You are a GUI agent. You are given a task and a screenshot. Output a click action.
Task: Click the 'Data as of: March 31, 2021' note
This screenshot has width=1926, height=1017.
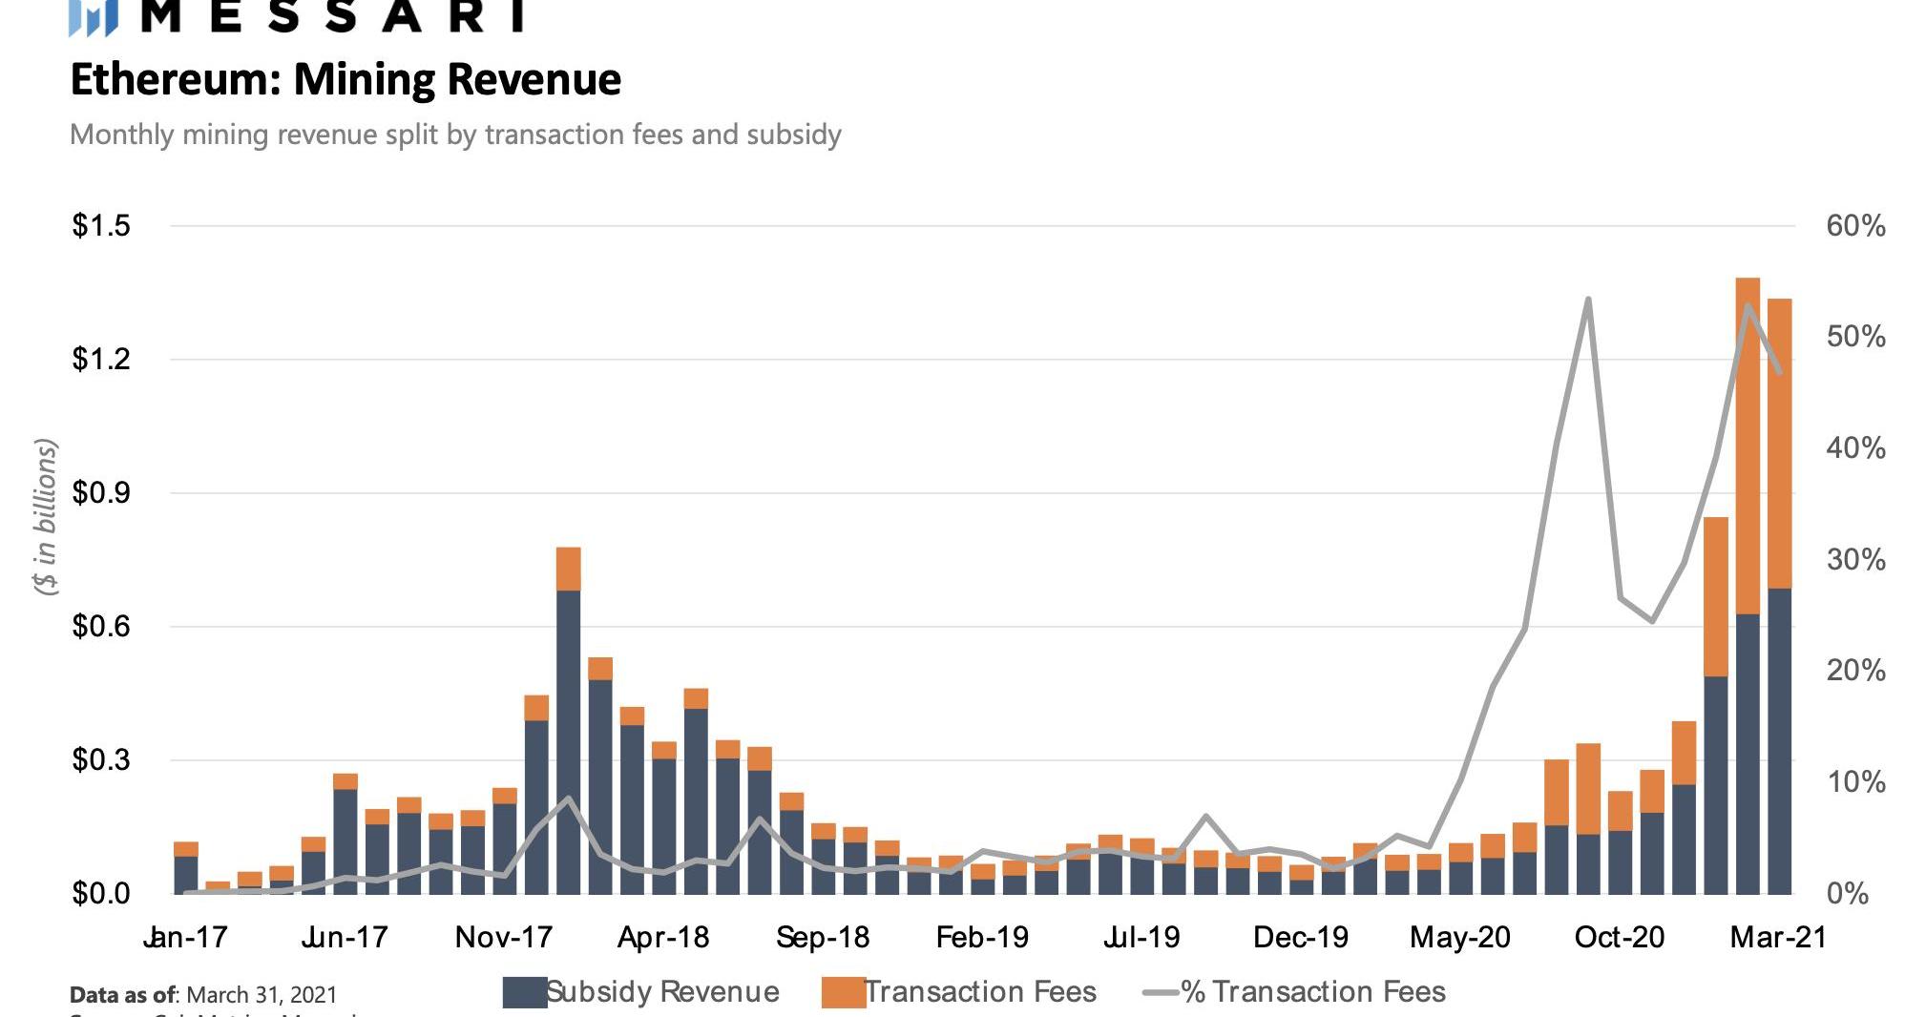pyautogui.click(x=203, y=995)
